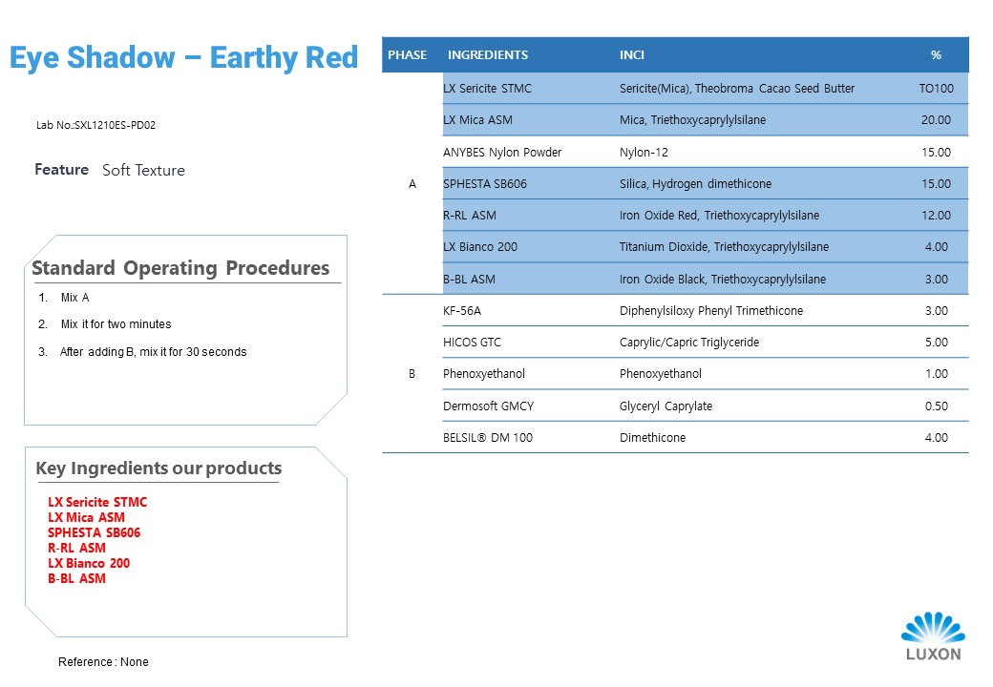Screen dimensions: 993x687
Task: Click the 20.00 percentage value
Action: 936,120
